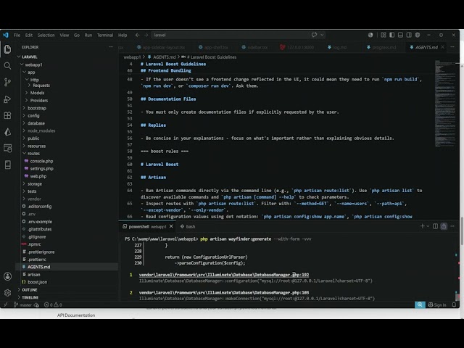Open editor more actions ellipsis
This screenshot has width=464, height=348.
[452, 47]
